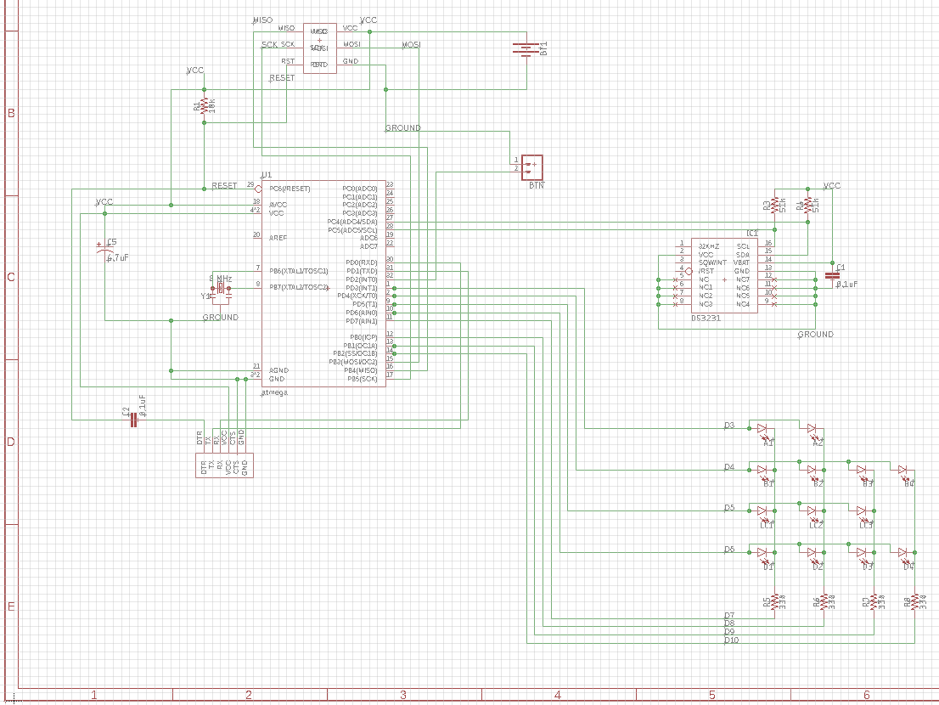Click the D4 net label on matrix wire
The height and width of the screenshot is (705, 939).
click(728, 466)
